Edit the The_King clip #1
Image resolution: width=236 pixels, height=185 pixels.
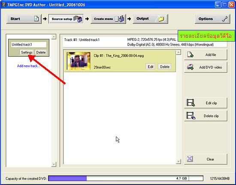[151, 67]
